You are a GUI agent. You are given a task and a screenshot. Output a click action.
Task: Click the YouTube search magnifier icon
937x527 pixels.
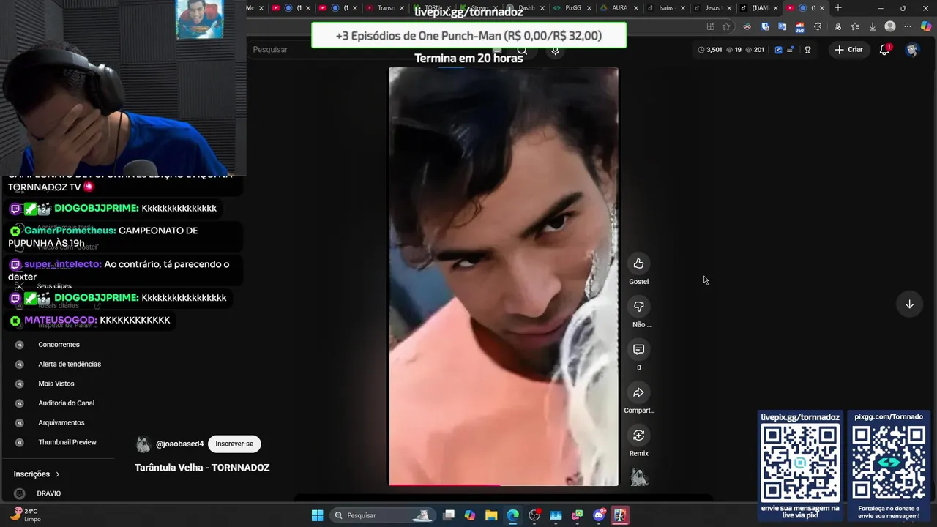pos(522,50)
